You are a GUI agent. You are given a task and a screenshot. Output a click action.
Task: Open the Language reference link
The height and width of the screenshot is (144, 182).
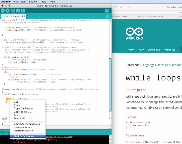[148, 65]
